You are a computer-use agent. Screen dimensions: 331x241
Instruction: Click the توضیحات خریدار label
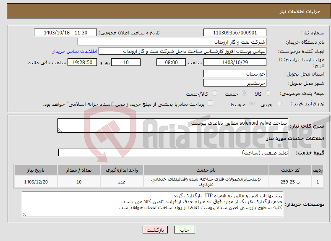point(305,204)
